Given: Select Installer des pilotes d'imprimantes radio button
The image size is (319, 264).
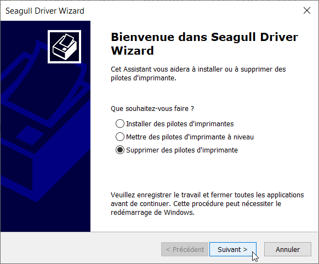Looking at the screenshot, I should pyautogui.click(x=174, y=124).
